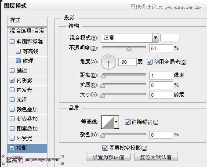Toggle 使用全局光 checkbox
Viewport: 207px width, 167px height.
tap(149, 62)
